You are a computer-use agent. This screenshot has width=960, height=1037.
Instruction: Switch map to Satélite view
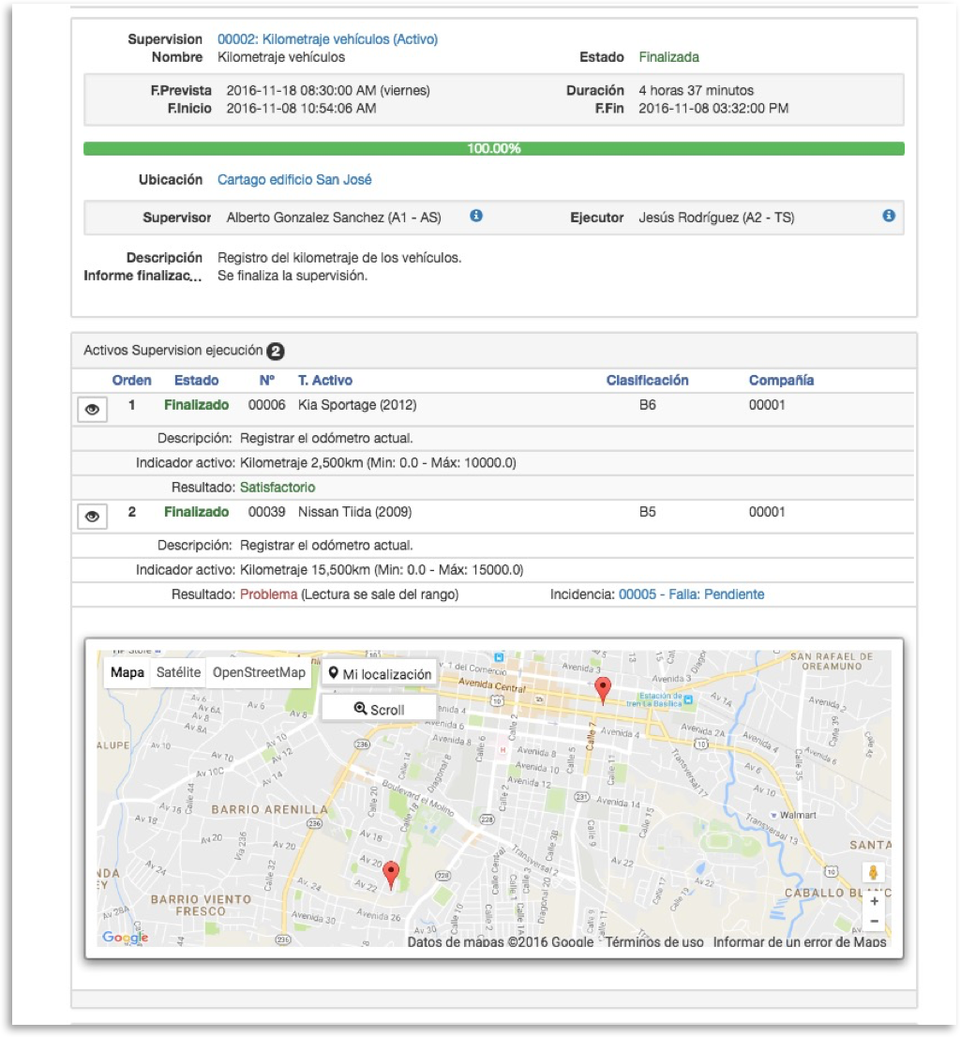click(178, 672)
